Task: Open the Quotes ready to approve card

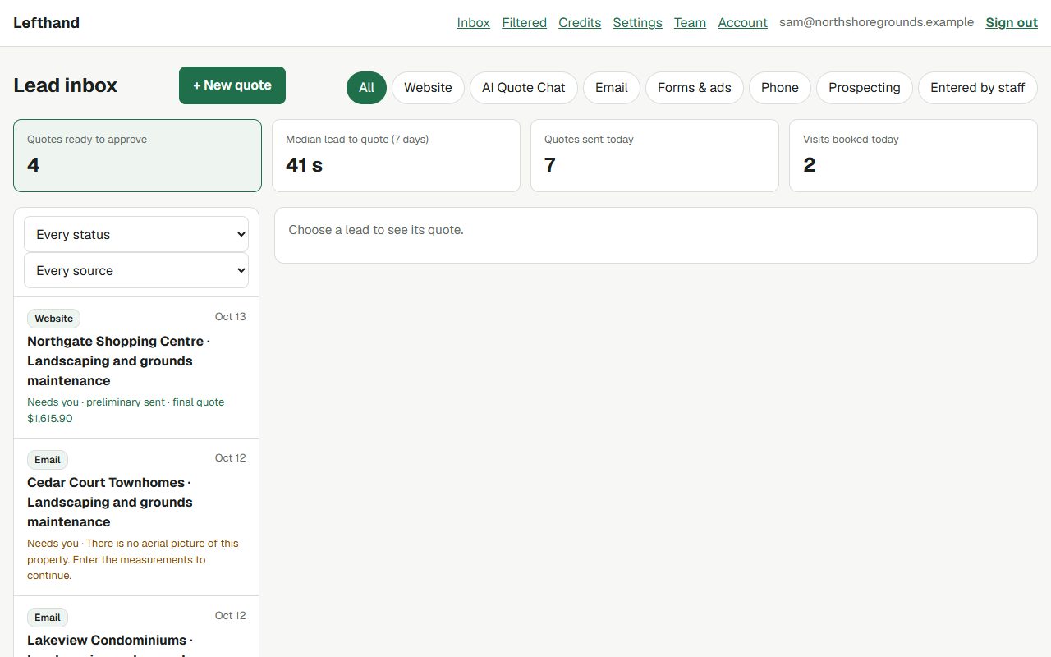Action: (137, 156)
